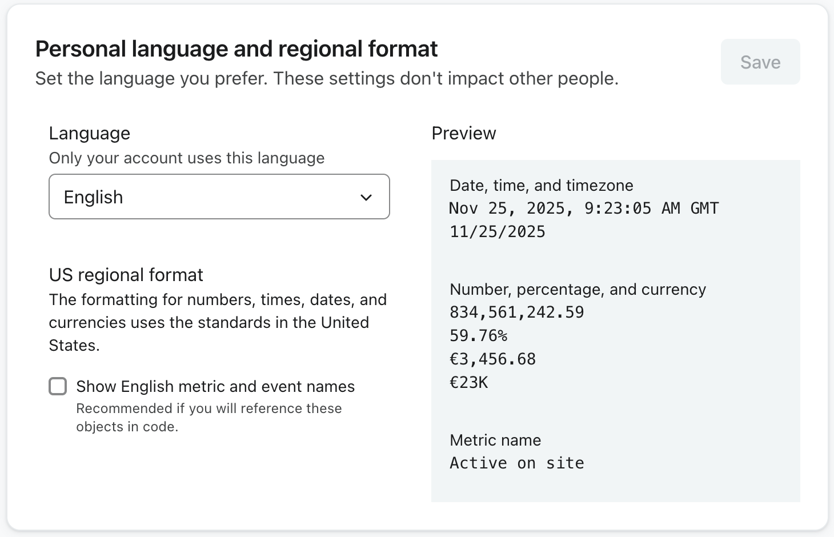The height and width of the screenshot is (537, 834).
Task: Click the €23K abbreviated currency value
Action: tap(468, 382)
